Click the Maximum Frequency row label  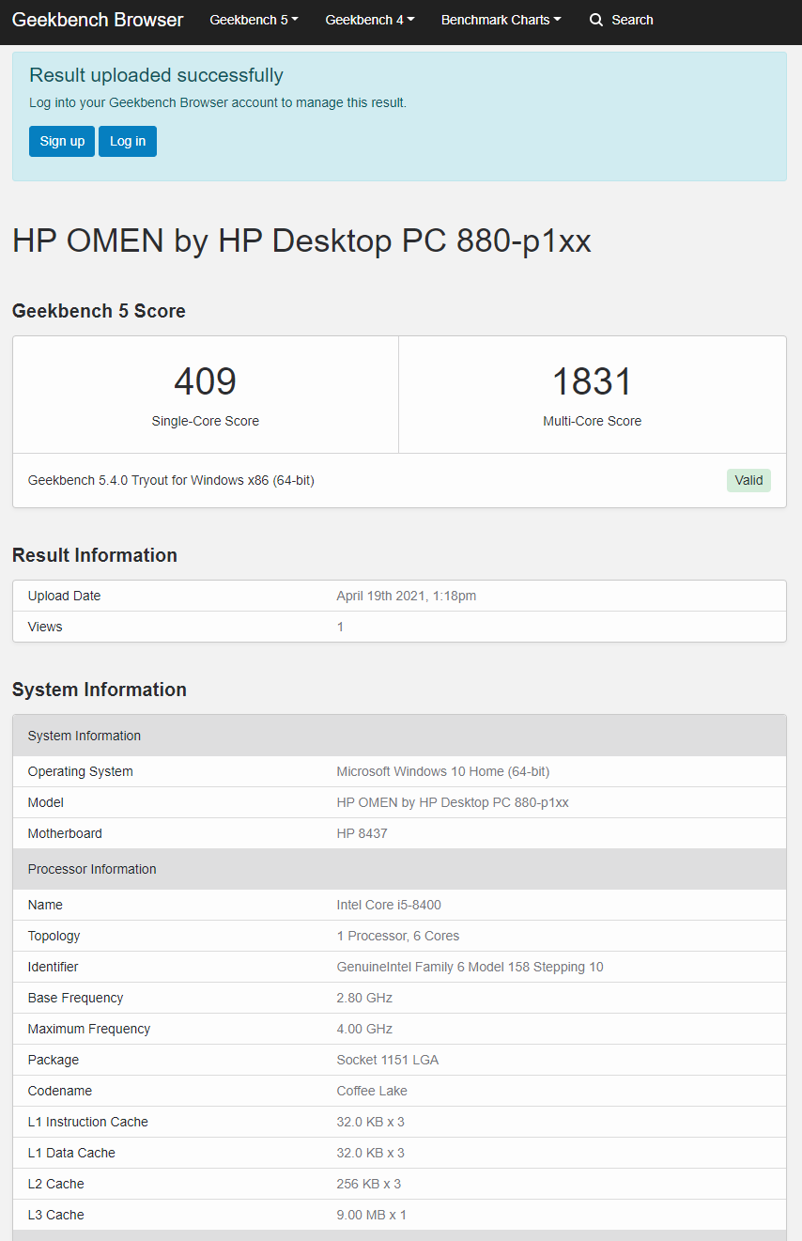tap(89, 1029)
